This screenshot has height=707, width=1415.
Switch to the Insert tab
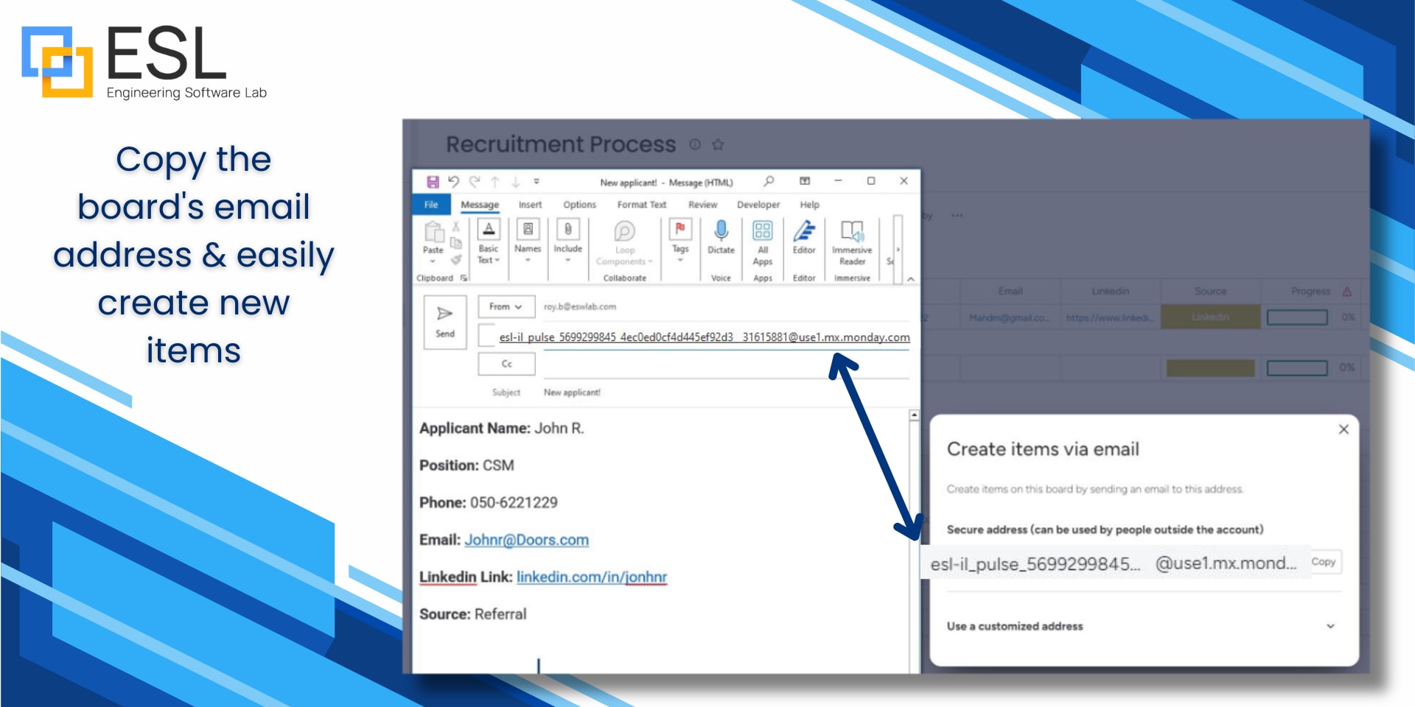pos(530,205)
